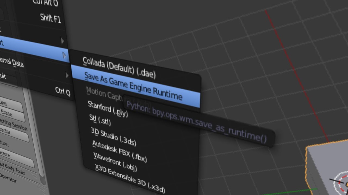Select 3D Studio (.3ds) export

coord(113,137)
